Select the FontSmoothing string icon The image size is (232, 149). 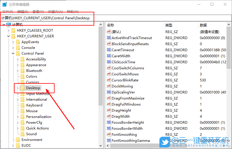pos(109,134)
